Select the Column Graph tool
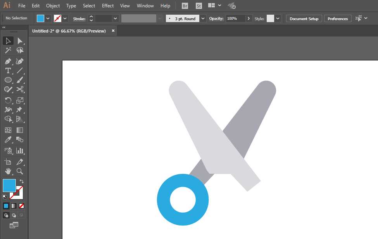Image resolution: width=378 pixels, height=239 pixels. [x=20, y=151]
